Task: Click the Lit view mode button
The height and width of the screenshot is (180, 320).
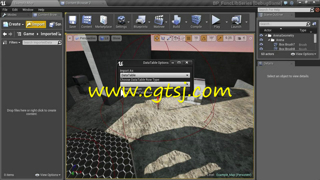Action: (104, 38)
